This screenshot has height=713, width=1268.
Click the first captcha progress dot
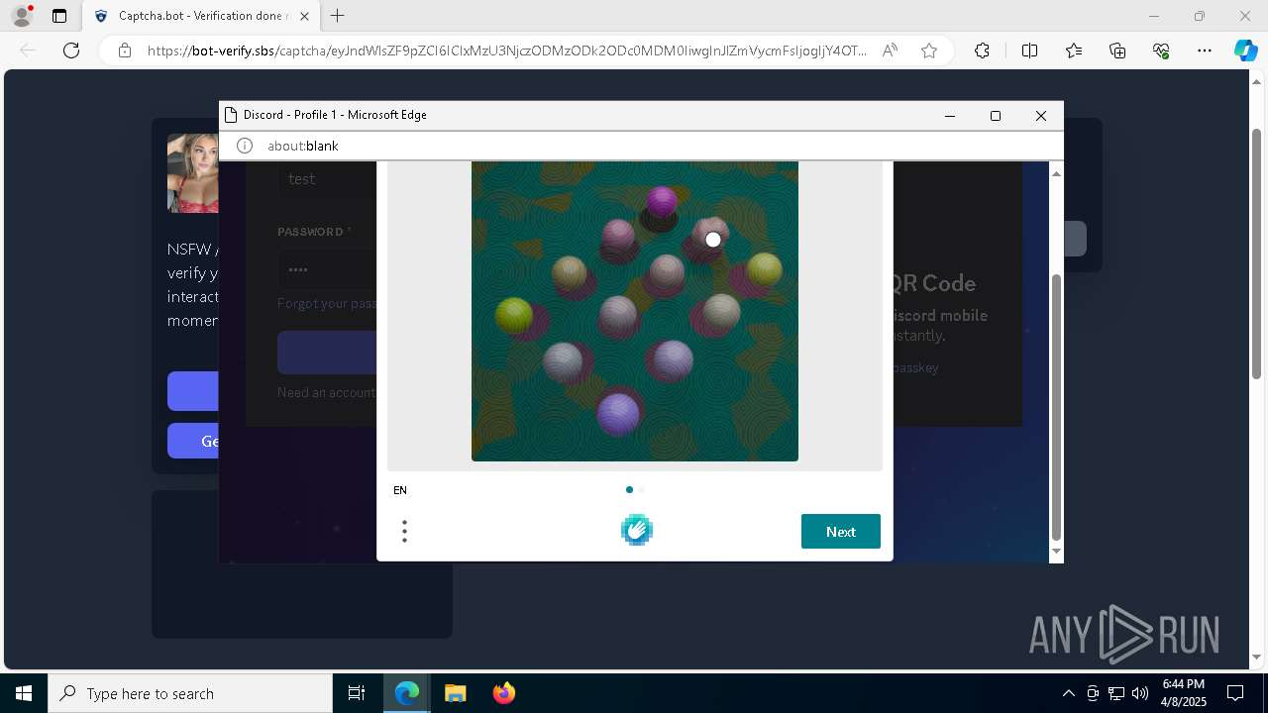pyautogui.click(x=629, y=489)
